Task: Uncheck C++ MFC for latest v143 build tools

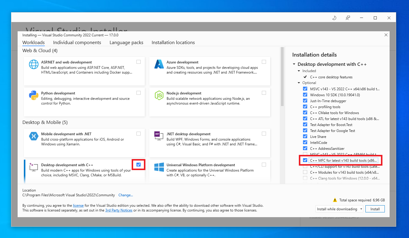Action: pos(305,160)
